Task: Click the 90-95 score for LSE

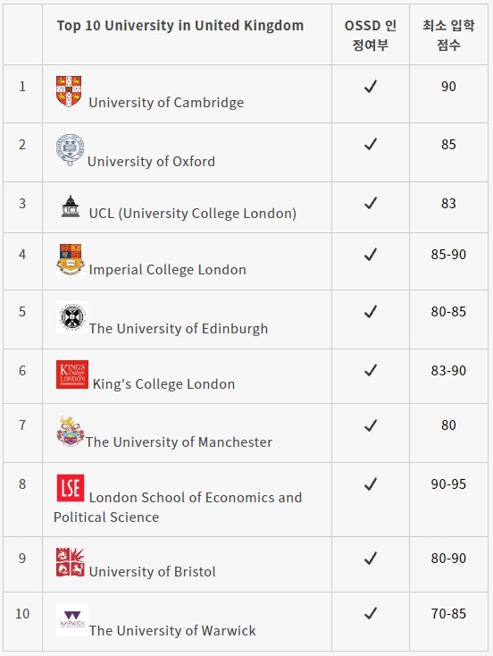Action: [x=448, y=484]
